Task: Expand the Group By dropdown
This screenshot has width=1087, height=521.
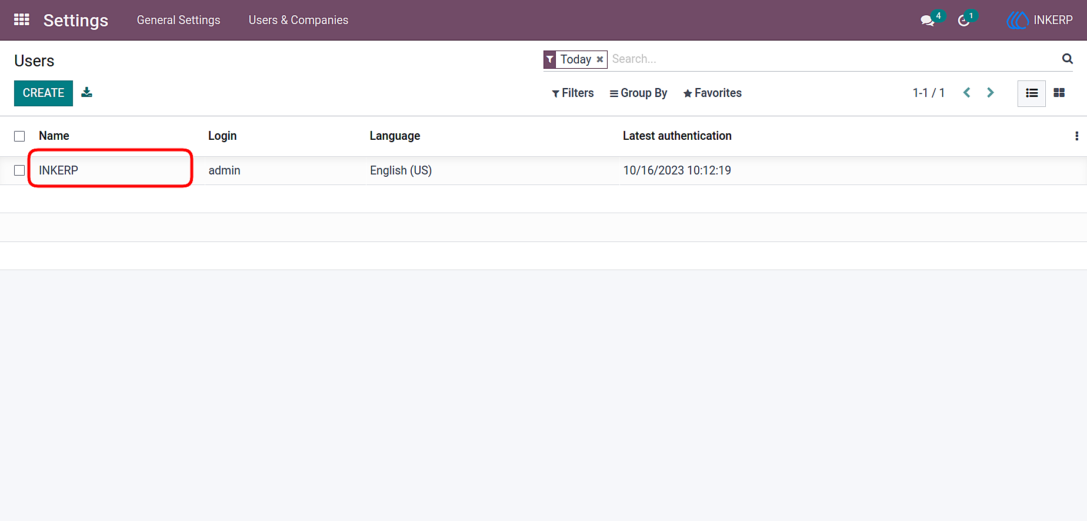Action: point(638,93)
